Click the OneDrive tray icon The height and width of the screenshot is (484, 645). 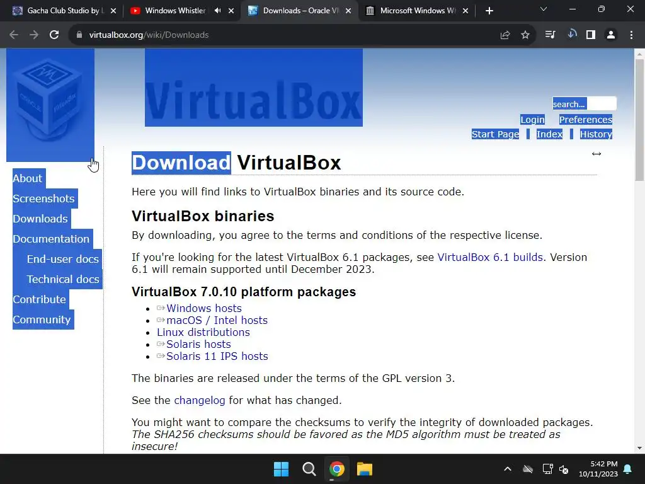[528, 469]
